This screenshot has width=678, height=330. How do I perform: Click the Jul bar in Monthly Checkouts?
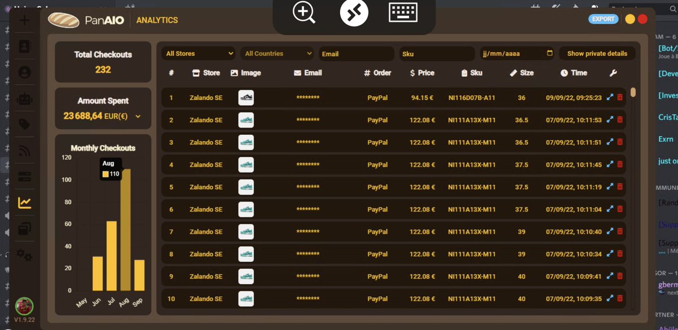click(x=111, y=256)
